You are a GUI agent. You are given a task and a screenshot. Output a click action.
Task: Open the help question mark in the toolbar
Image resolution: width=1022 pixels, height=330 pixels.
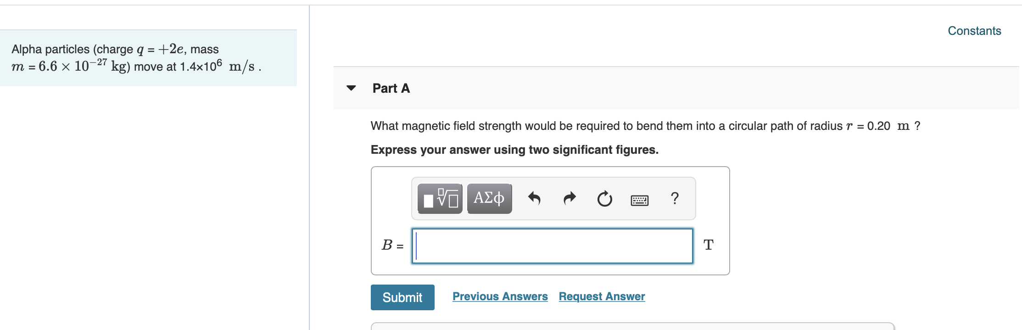(x=674, y=198)
